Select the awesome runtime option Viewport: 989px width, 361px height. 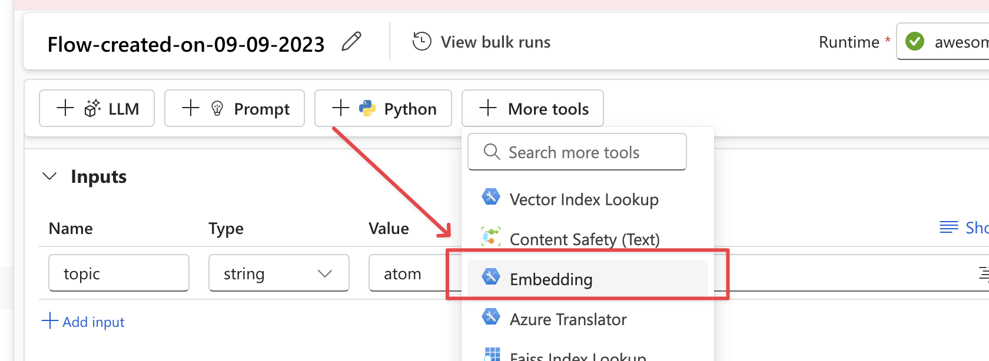click(960, 41)
